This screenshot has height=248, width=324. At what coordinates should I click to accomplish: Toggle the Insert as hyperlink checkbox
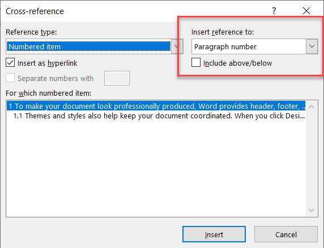click(x=10, y=63)
